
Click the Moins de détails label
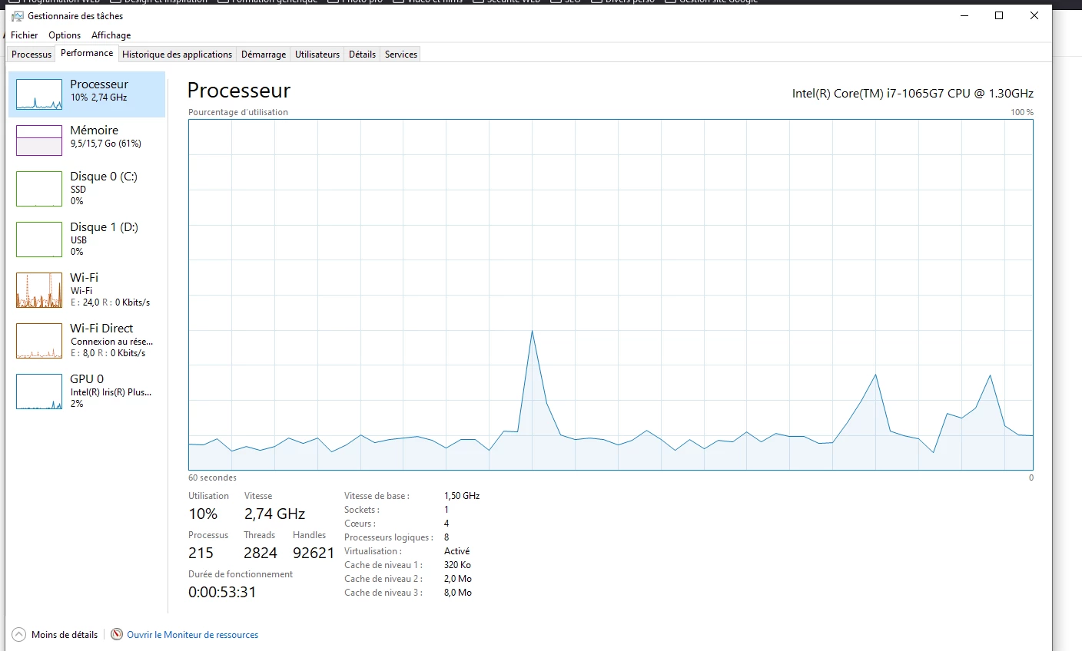(x=65, y=635)
